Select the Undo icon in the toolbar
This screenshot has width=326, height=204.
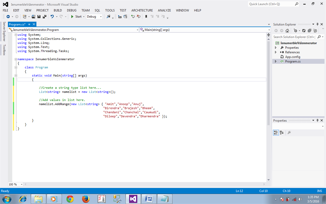52,16
